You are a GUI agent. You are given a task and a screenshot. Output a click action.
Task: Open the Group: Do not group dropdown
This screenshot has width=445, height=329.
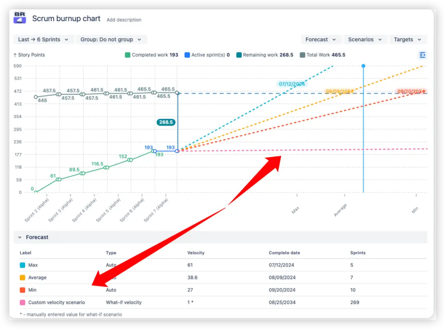click(111, 40)
